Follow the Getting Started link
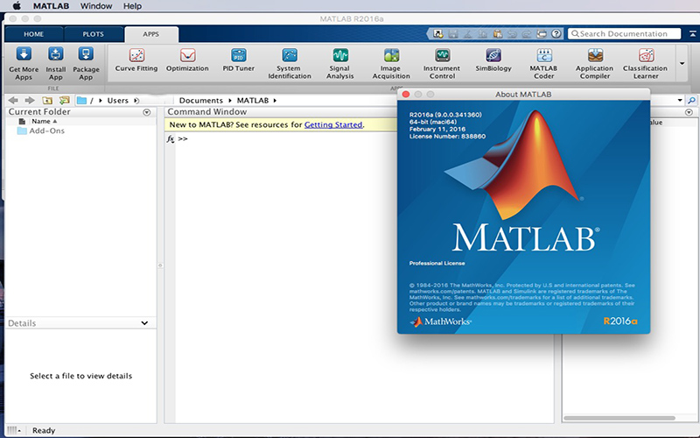Screen dimensions: 700x438 (333, 124)
